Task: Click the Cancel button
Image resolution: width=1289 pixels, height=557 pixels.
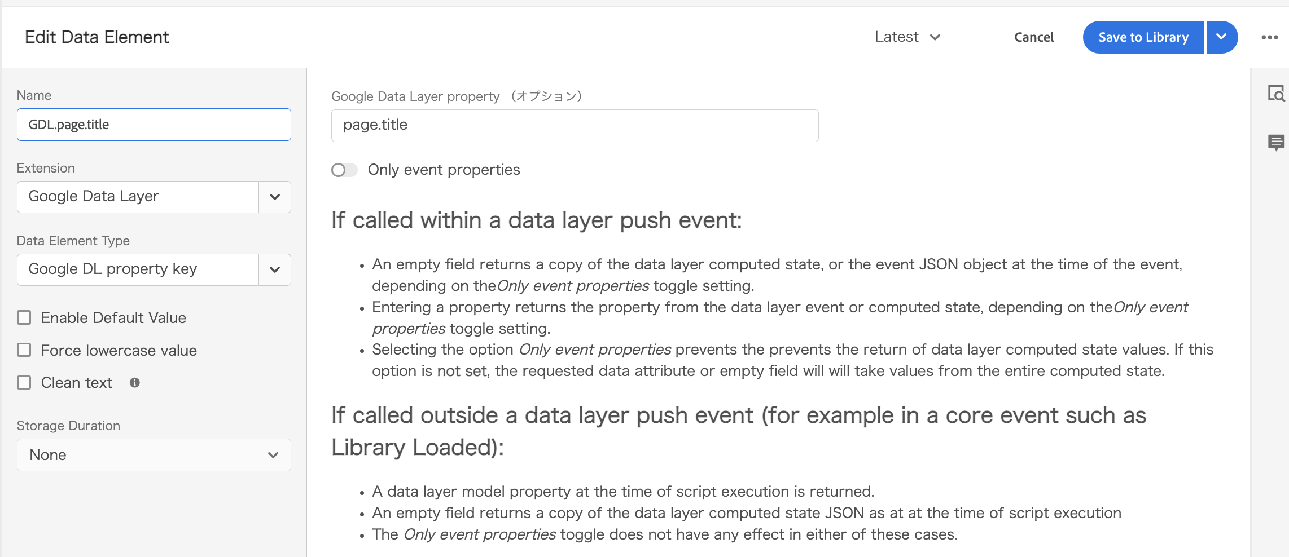Action: (x=1034, y=37)
